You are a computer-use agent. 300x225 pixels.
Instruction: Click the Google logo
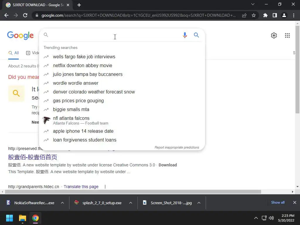[20, 35]
